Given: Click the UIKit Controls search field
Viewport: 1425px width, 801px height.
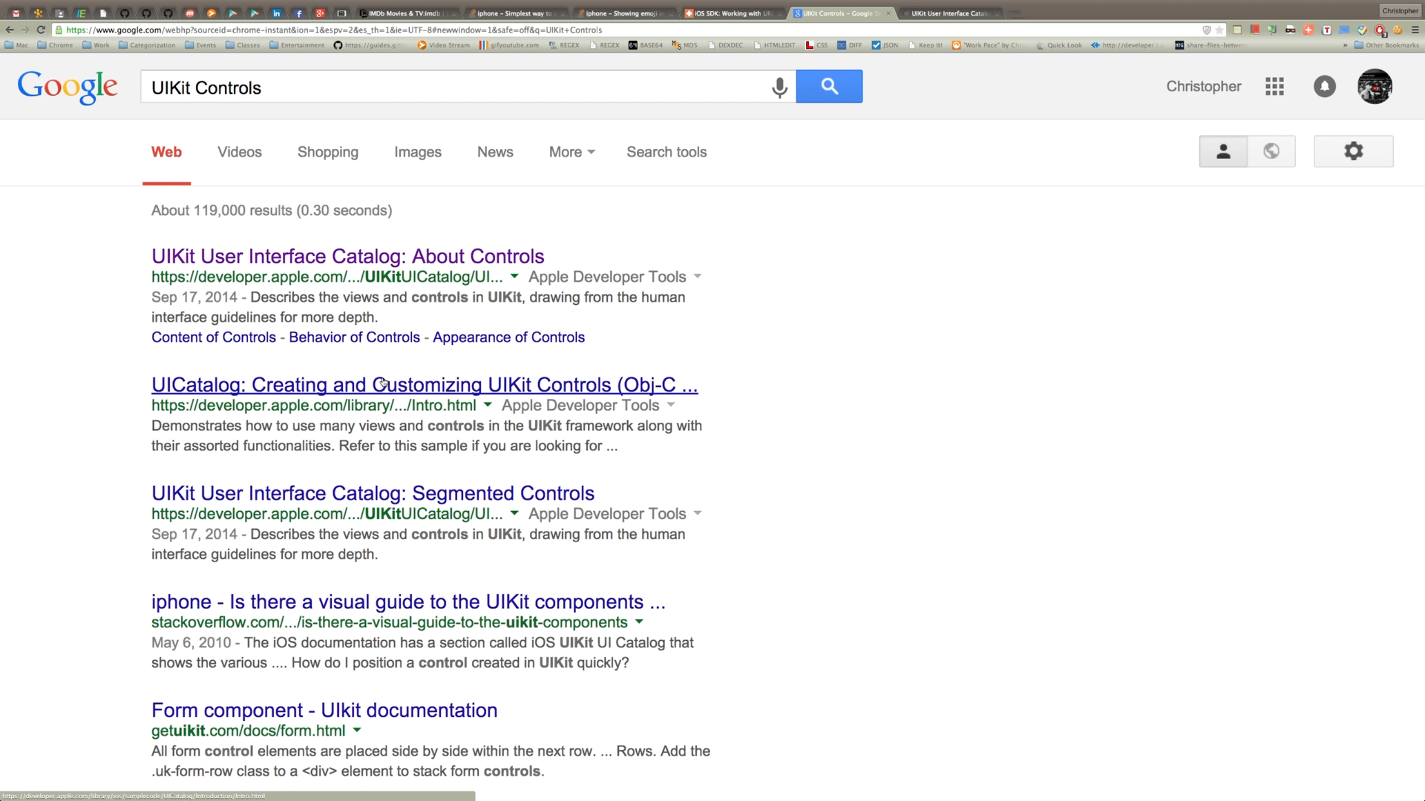Looking at the screenshot, I should click(x=445, y=87).
